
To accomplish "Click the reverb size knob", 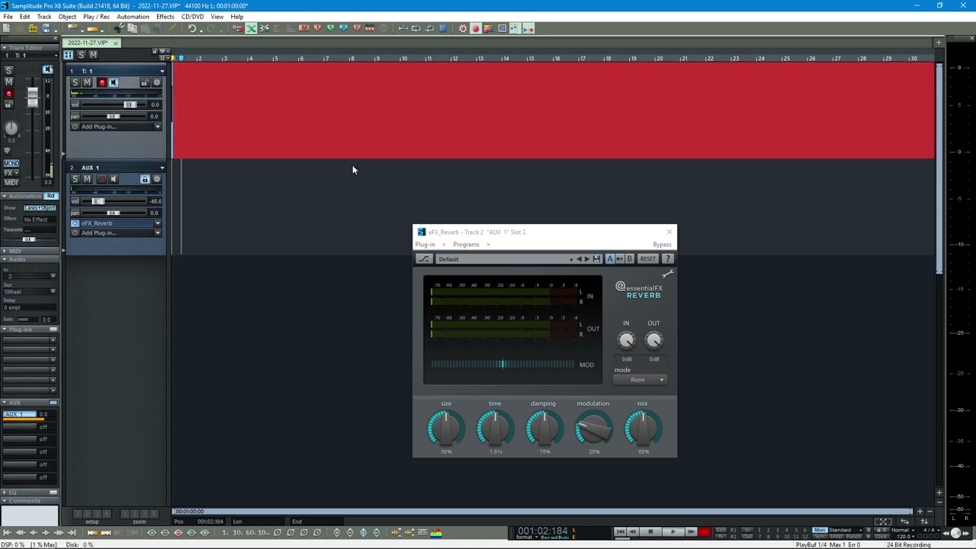I will pos(446,429).
